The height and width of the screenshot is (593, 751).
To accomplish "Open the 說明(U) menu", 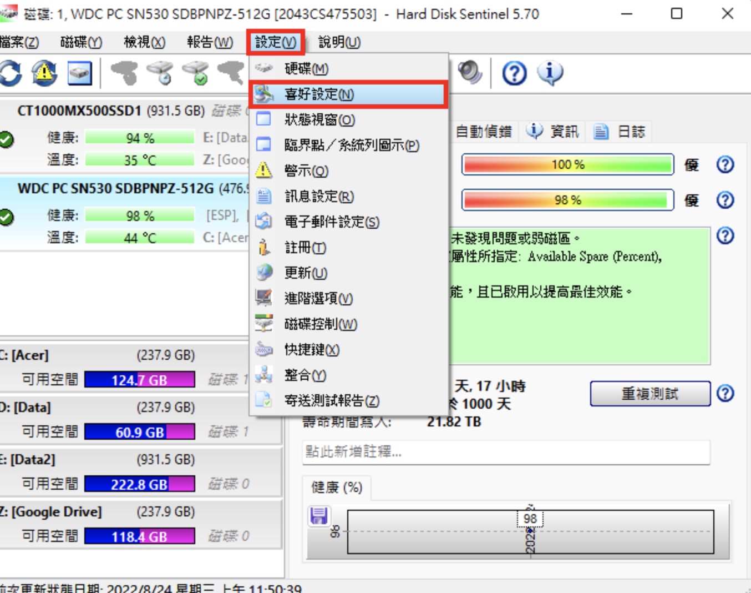I will coord(339,42).
